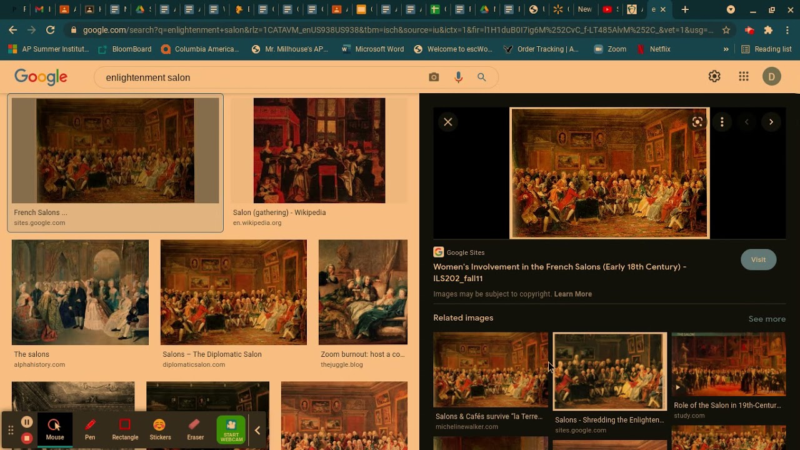Reload the page
Viewport: 800px width, 450px height.
[x=51, y=29]
